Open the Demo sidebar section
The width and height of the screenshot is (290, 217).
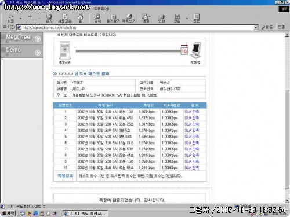[21, 51]
